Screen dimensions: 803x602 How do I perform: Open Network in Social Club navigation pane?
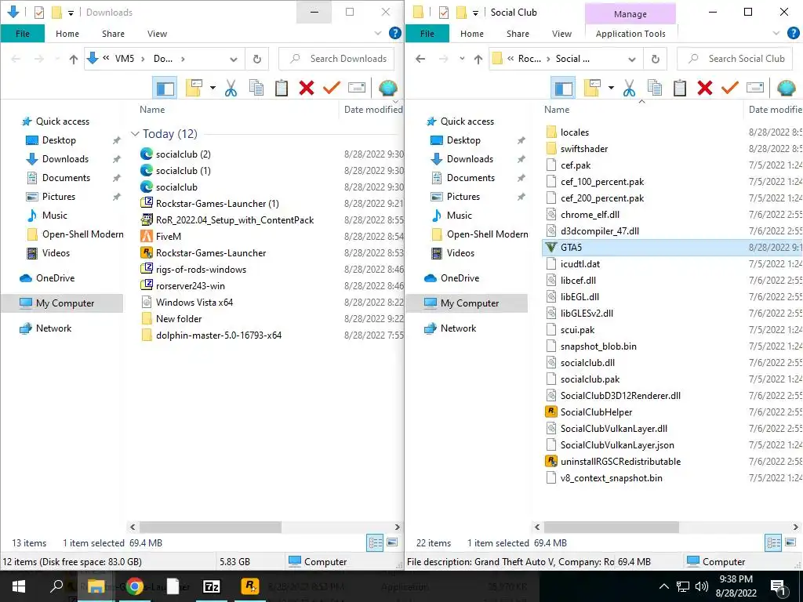point(458,328)
